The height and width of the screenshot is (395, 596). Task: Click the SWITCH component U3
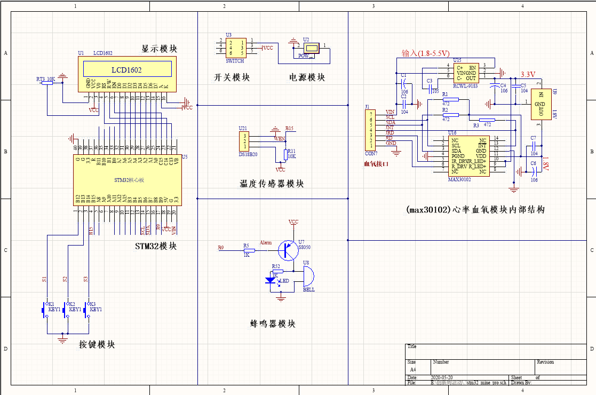click(x=235, y=48)
